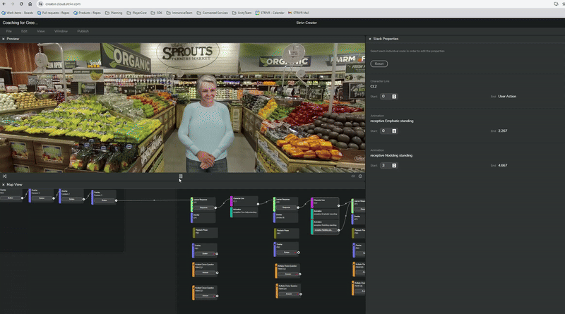Open the Edit menu
565x314 pixels.
(24, 31)
